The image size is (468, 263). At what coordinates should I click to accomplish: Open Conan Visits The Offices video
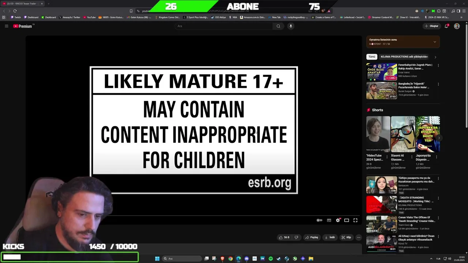point(382,224)
